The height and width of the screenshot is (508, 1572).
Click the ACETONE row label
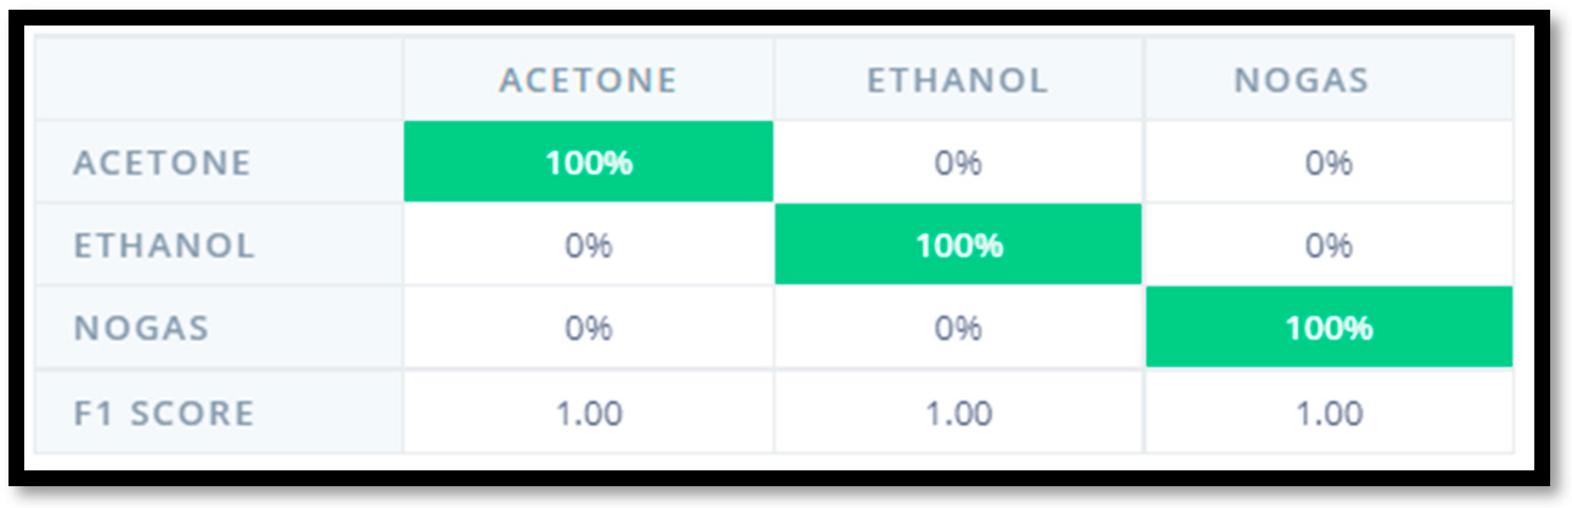click(162, 163)
